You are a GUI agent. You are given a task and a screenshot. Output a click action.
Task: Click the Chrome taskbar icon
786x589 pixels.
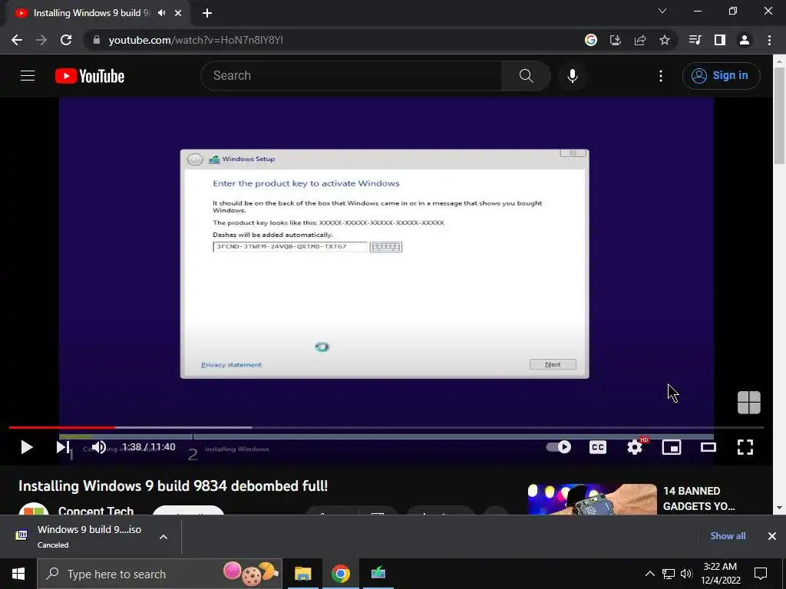(340, 574)
